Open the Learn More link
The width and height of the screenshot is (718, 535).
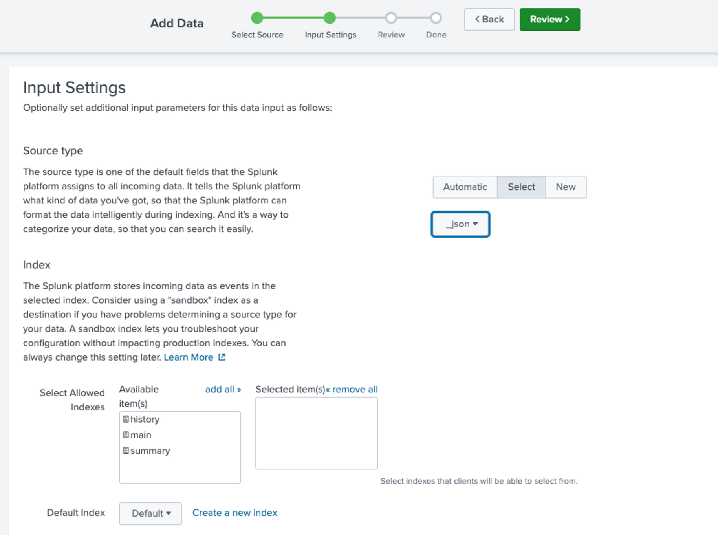189,357
